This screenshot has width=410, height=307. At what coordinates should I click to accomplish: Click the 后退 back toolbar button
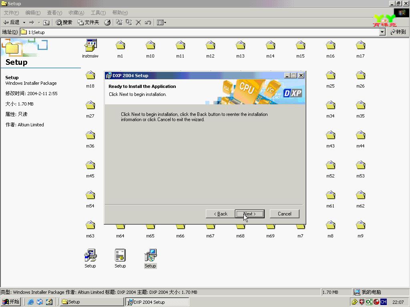tap(12, 22)
